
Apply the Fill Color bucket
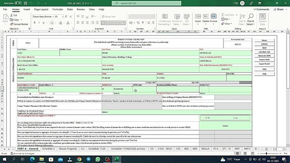tap(60, 23)
